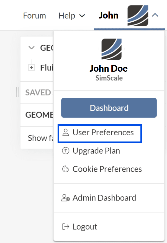Select Upgrade Plan menu entry
Viewport: 167px width, 243px height.
tap(96, 151)
